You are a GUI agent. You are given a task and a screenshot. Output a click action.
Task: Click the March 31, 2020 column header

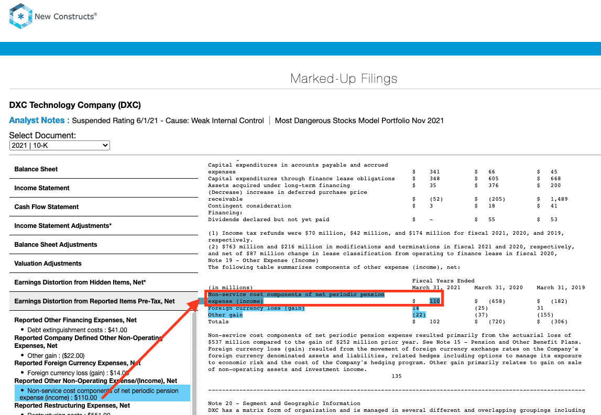click(x=498, y=288)
